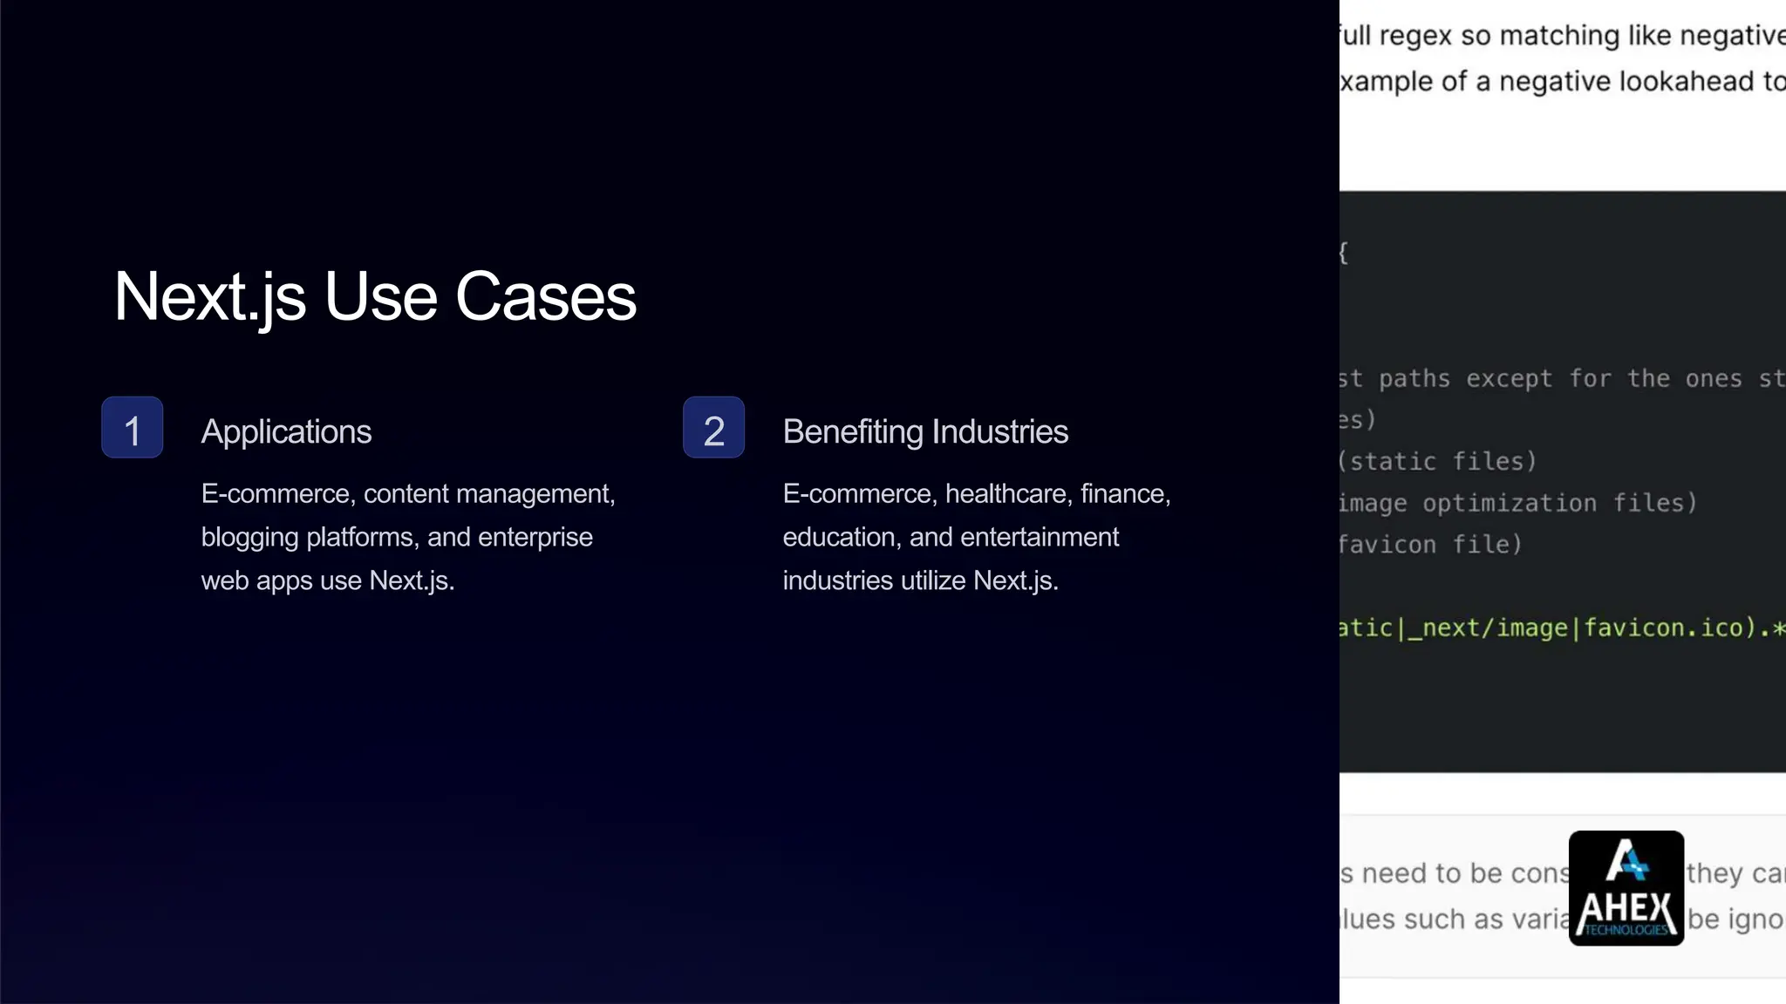Click the '(static files)' code comment
The width and height of the screenshot is (1786, 1004).
click(1437, 461)
